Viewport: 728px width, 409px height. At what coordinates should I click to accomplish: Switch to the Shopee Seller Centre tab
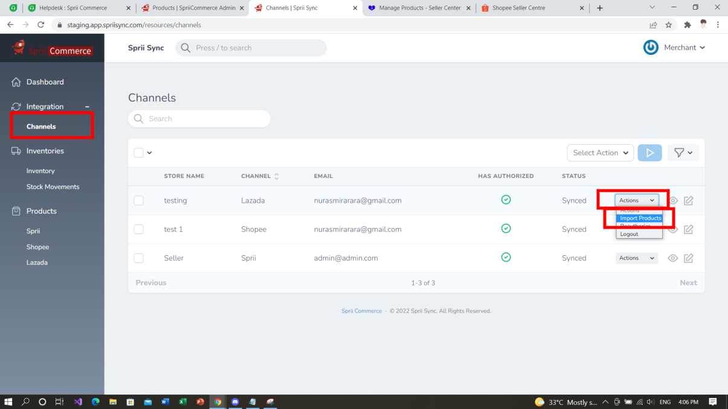532,8
